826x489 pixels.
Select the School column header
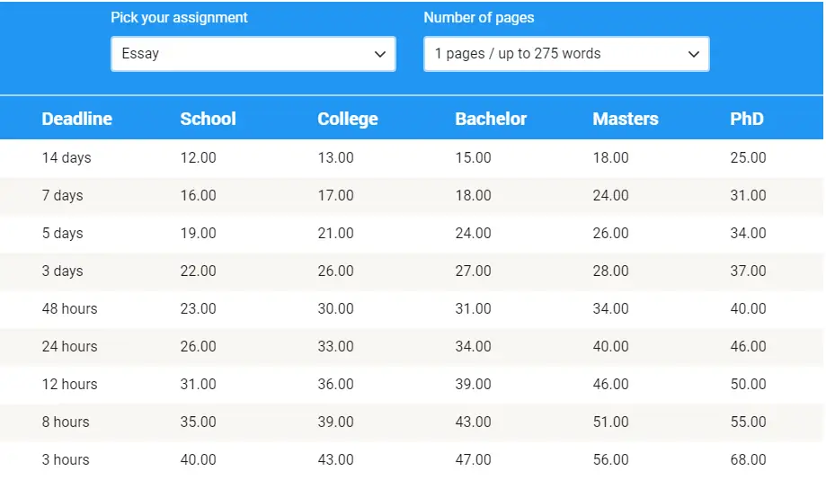(208, 119)
